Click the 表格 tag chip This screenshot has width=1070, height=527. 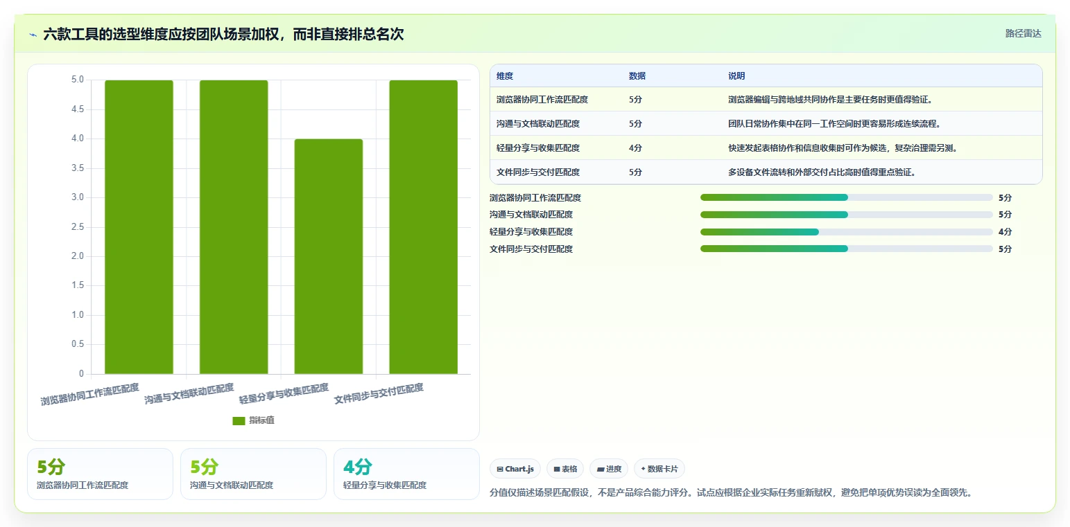tap(565, 469)
